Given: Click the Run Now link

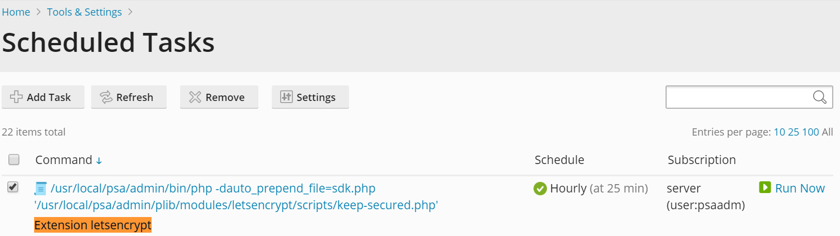Looking at the screenshot, I should (800, 189).
